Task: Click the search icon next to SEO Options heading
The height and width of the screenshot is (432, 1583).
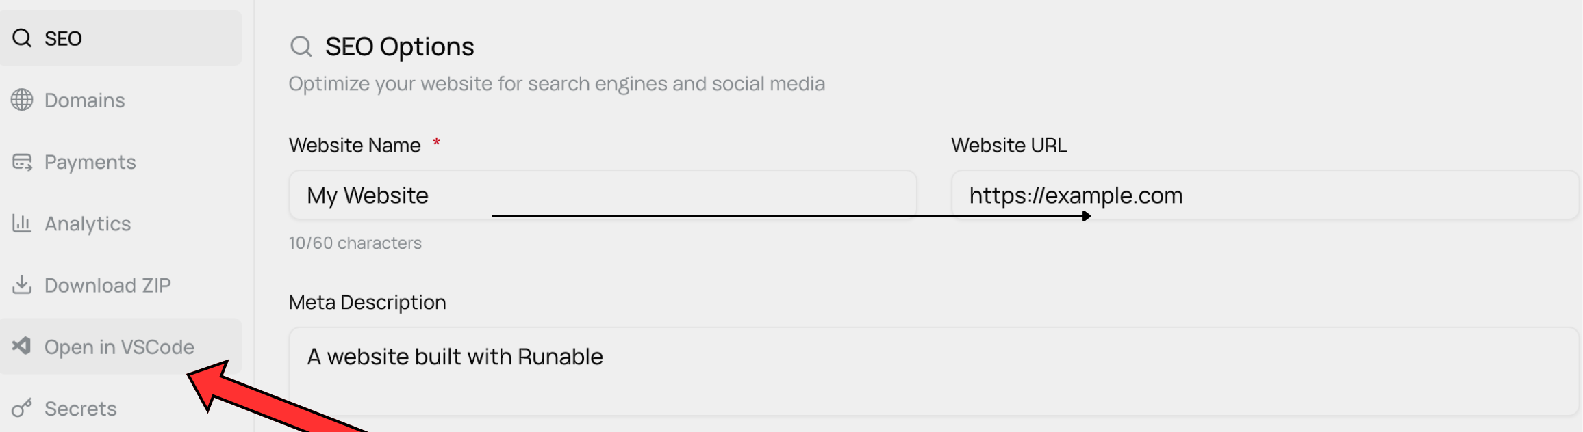Action: [x=301, y=46]
